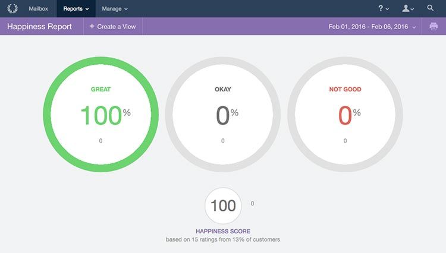Expand the Manage dropdown menu

(x=114, y=8)
